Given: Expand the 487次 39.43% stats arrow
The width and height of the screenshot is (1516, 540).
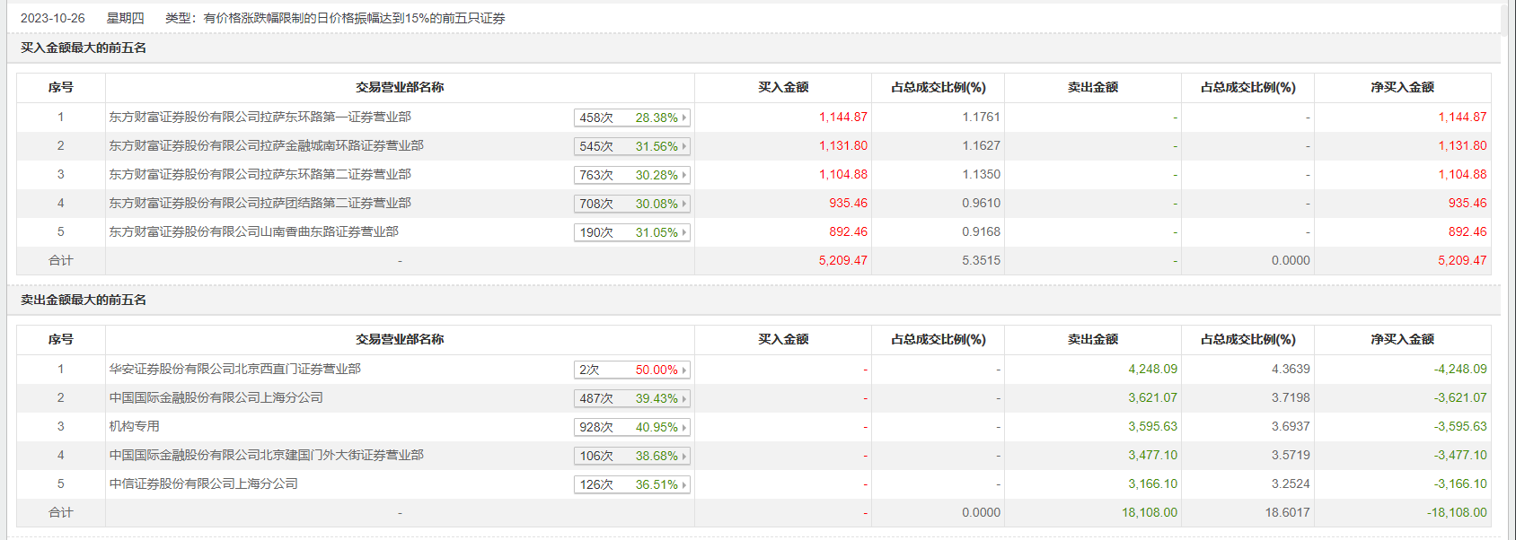Looking at the screenshot, I should 684,398.
